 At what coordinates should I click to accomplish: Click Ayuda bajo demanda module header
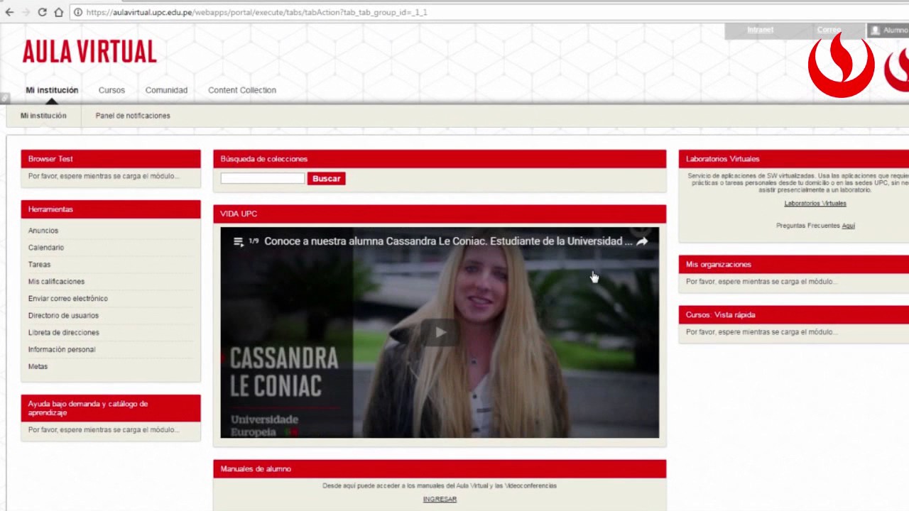[111, 408]
